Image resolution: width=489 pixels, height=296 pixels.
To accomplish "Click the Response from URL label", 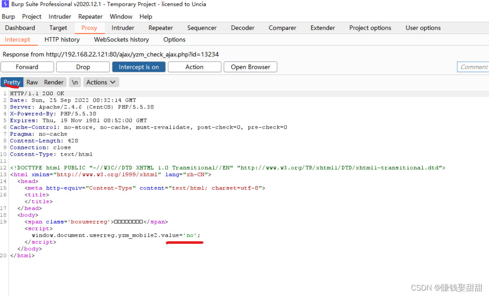I will (111, 54).
